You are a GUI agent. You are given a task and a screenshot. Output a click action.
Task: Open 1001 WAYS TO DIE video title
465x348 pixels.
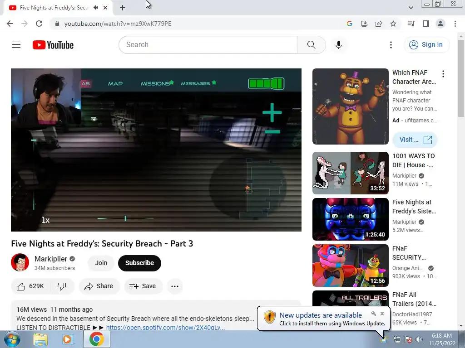(413, 160)
